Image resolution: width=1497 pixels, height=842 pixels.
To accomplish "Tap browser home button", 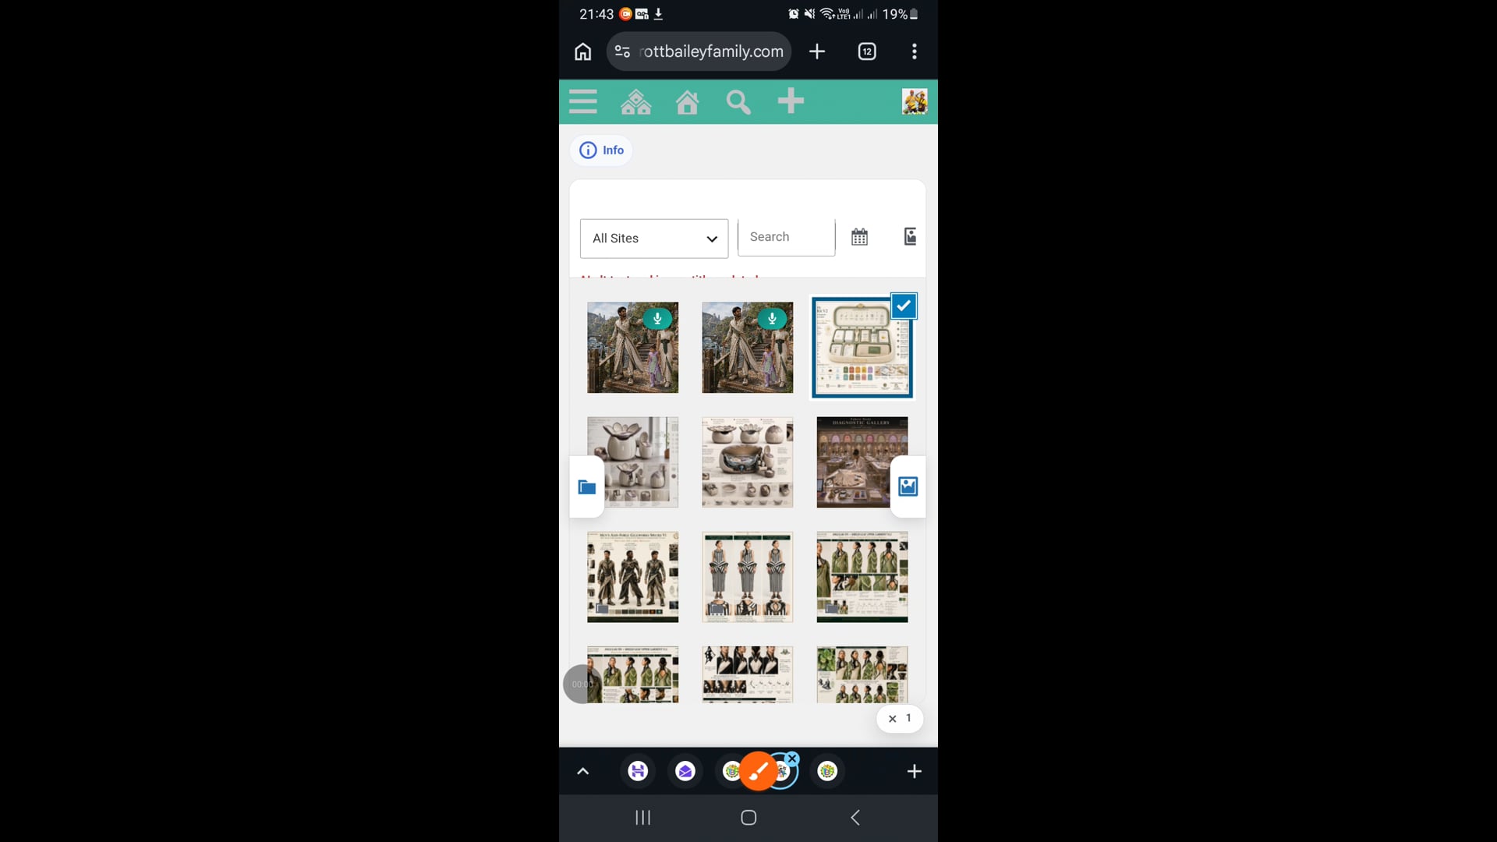I will [x=582, y=51].
